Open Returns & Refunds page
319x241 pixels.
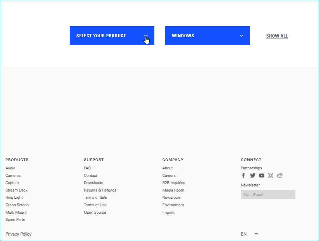100,190
